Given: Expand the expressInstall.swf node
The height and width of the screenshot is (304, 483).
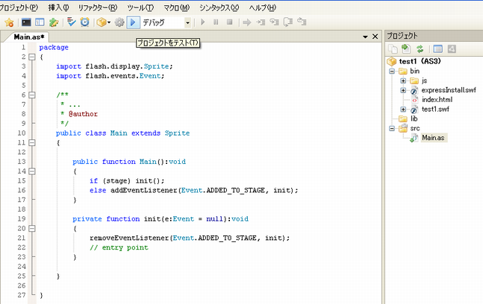Looking at the screenshot, I should 403,90.
